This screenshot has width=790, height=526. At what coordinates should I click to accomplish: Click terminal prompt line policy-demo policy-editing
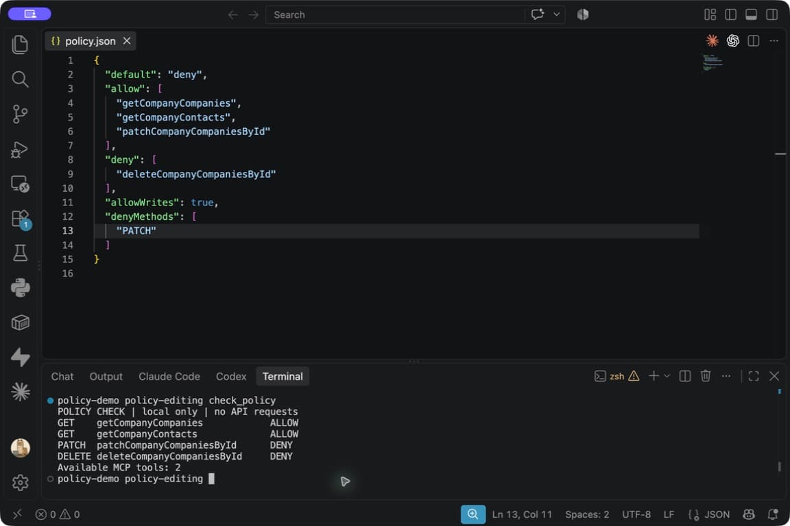130,479
